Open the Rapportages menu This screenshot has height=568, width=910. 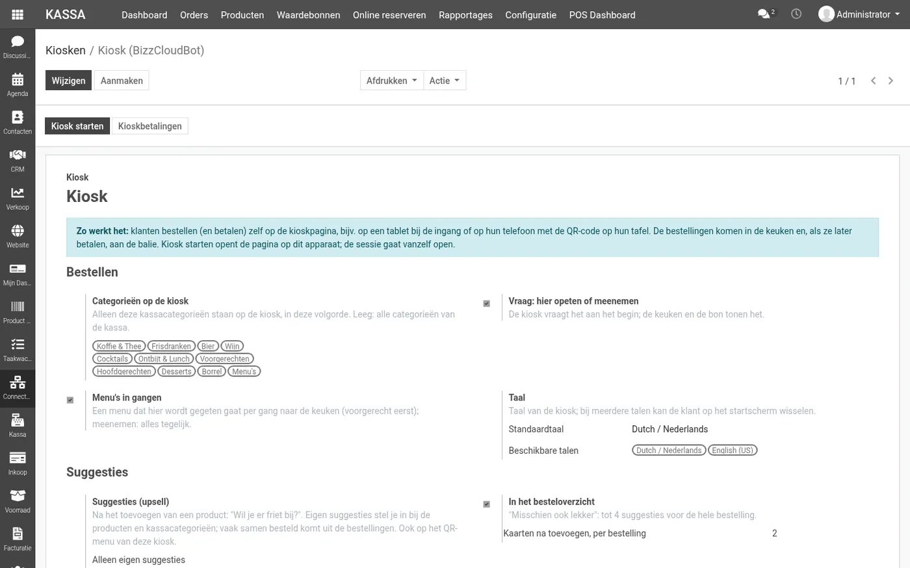[x=465, y=15]
